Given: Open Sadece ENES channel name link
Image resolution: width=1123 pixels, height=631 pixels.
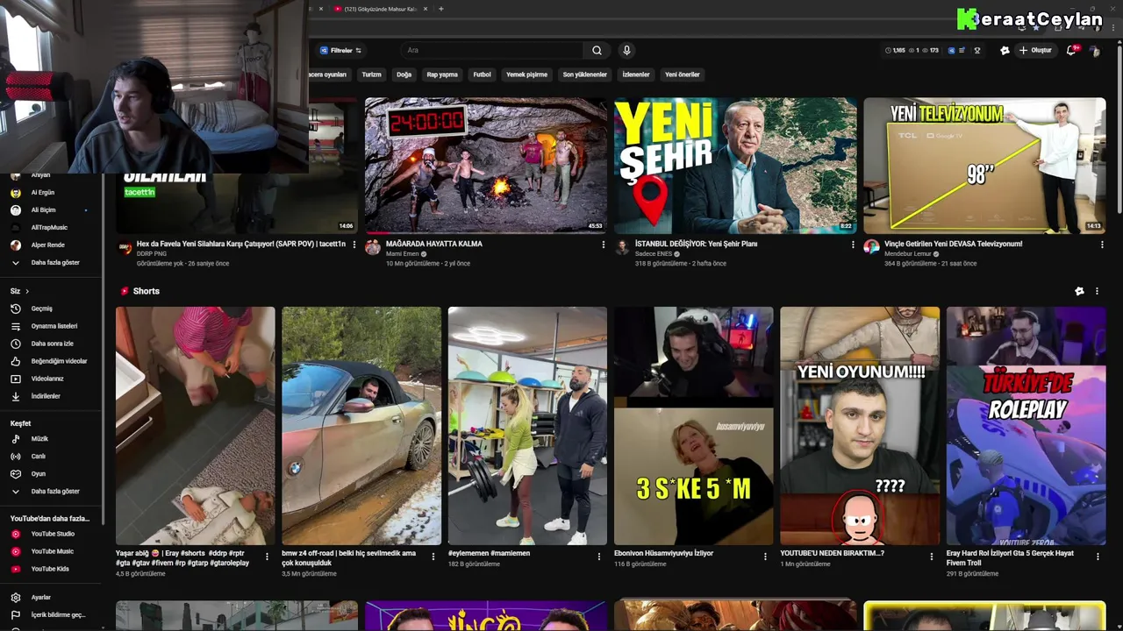Looking at the screenshot, I should tap(654, 254).
